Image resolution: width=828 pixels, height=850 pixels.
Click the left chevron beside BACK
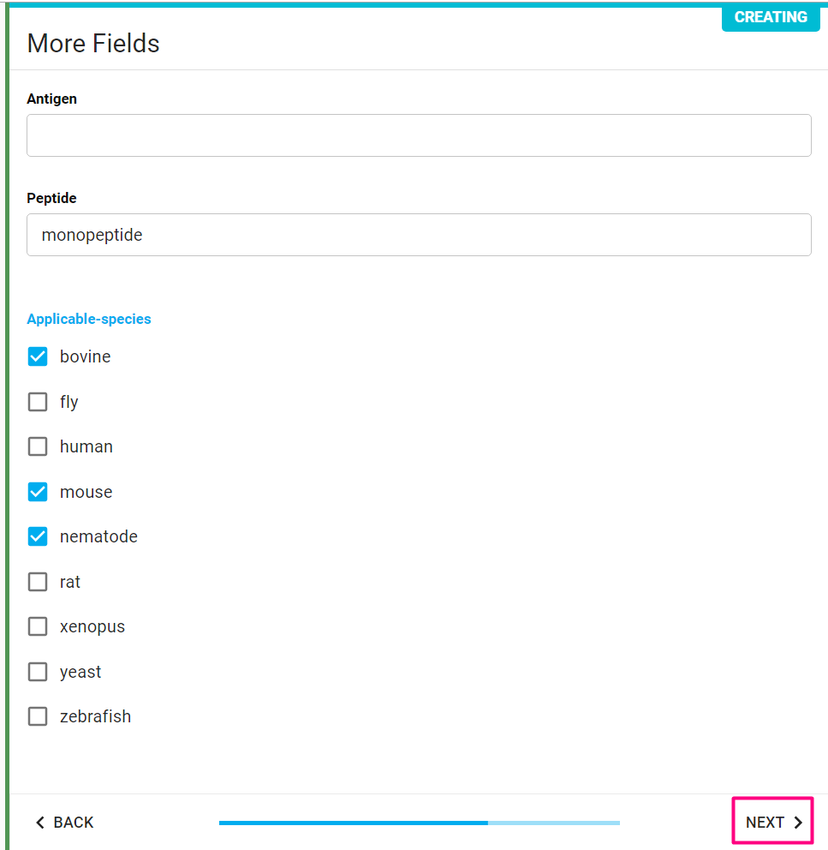(x=40, y=823)
